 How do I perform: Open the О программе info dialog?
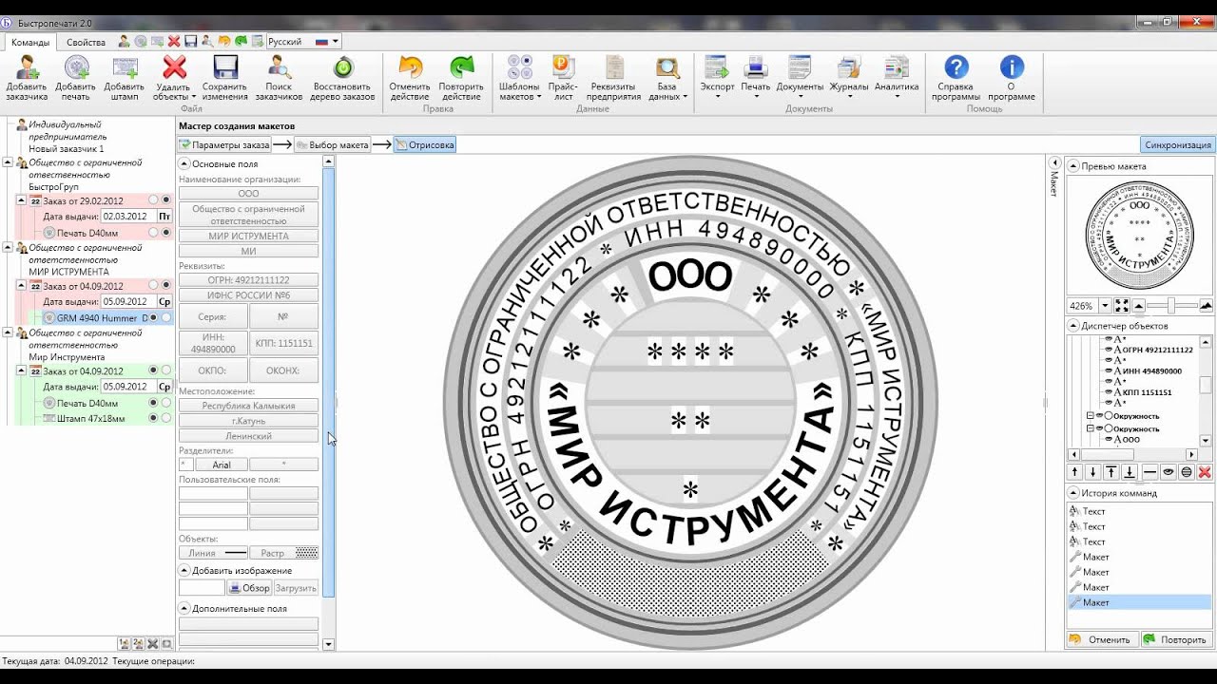coord(1011,78)
